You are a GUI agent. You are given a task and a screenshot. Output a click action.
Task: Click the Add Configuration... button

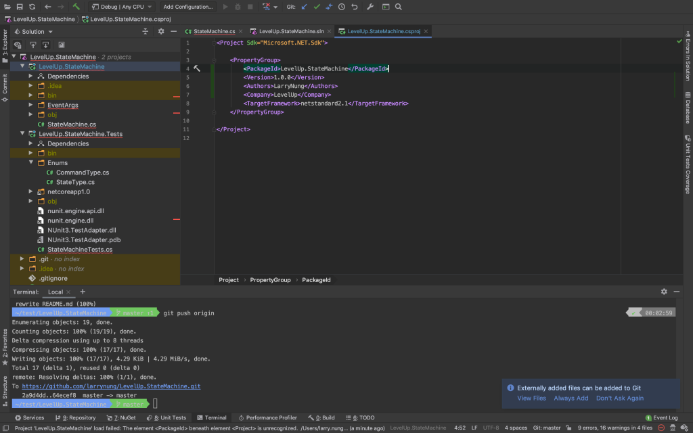188,7
